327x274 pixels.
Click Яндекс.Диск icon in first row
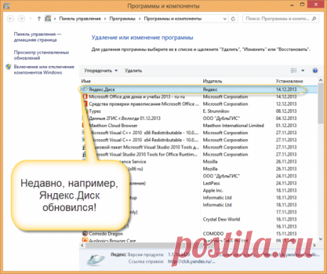click(85, 89)
